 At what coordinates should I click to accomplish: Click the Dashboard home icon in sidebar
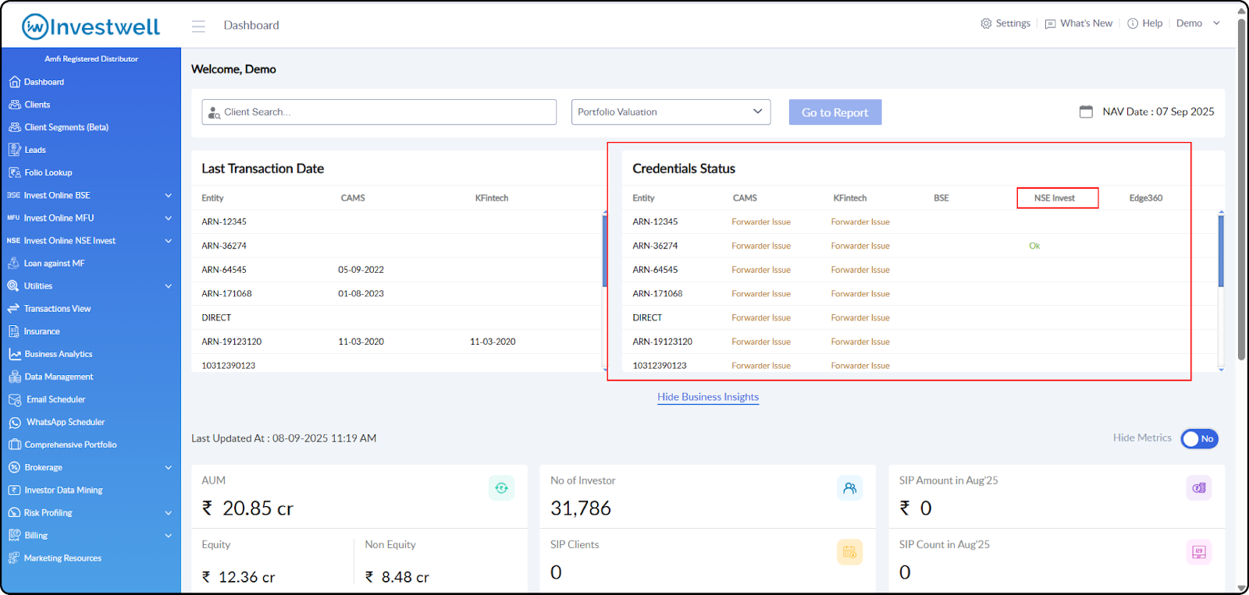pos(14,82)
